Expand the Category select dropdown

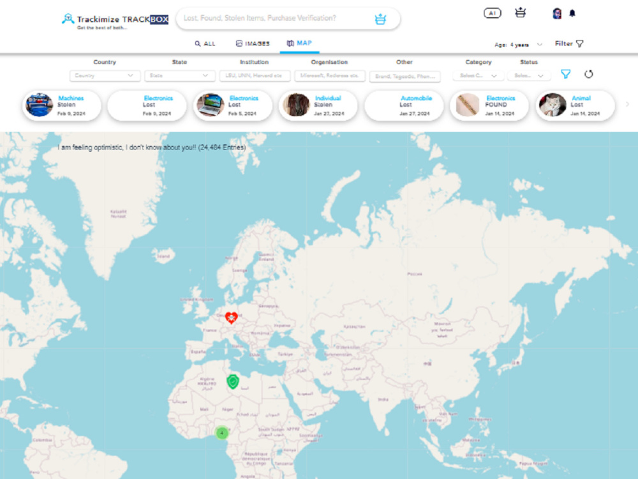(x=478, y=76)
